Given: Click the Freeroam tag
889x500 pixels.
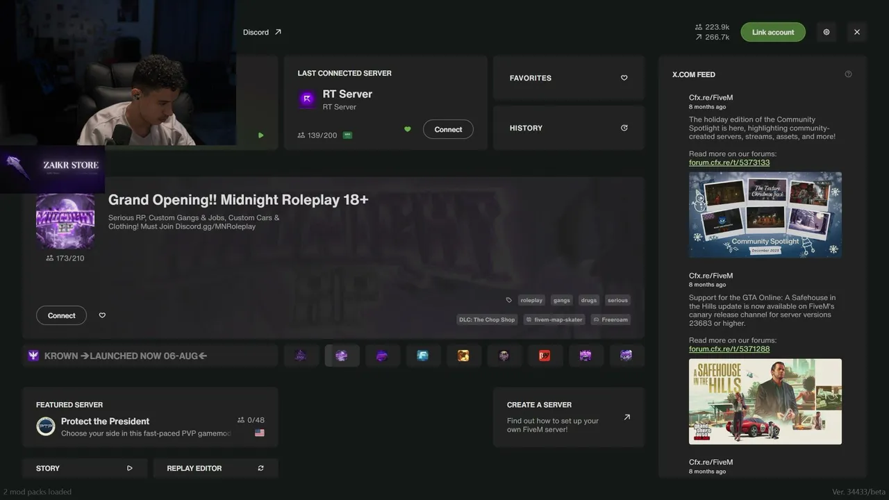Looking at the screenshot, I should click(610, 319).
